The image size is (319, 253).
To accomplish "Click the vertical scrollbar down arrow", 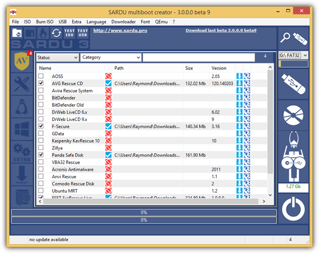I will tap(270, 195).
